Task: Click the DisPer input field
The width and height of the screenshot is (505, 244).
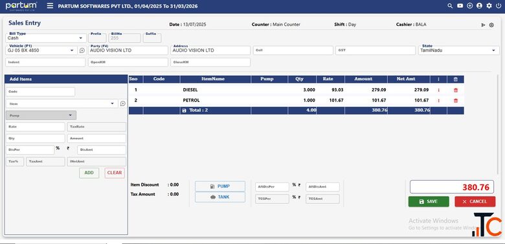Action: pyautogui.click(x=30, y=150)
